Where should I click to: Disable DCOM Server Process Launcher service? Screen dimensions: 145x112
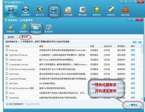click(133, 69)
